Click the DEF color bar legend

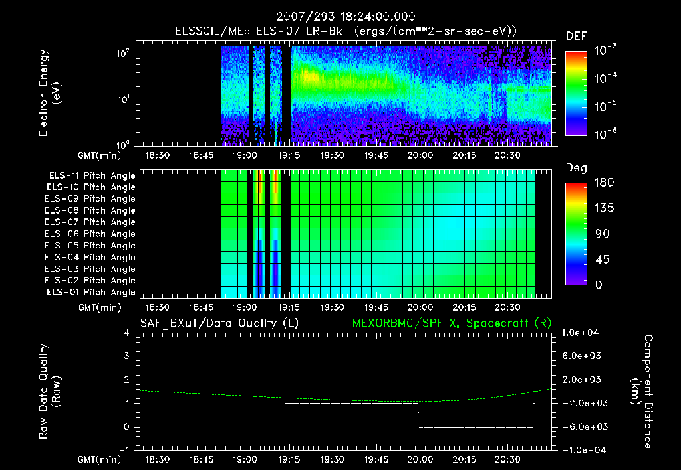(576, 94)
